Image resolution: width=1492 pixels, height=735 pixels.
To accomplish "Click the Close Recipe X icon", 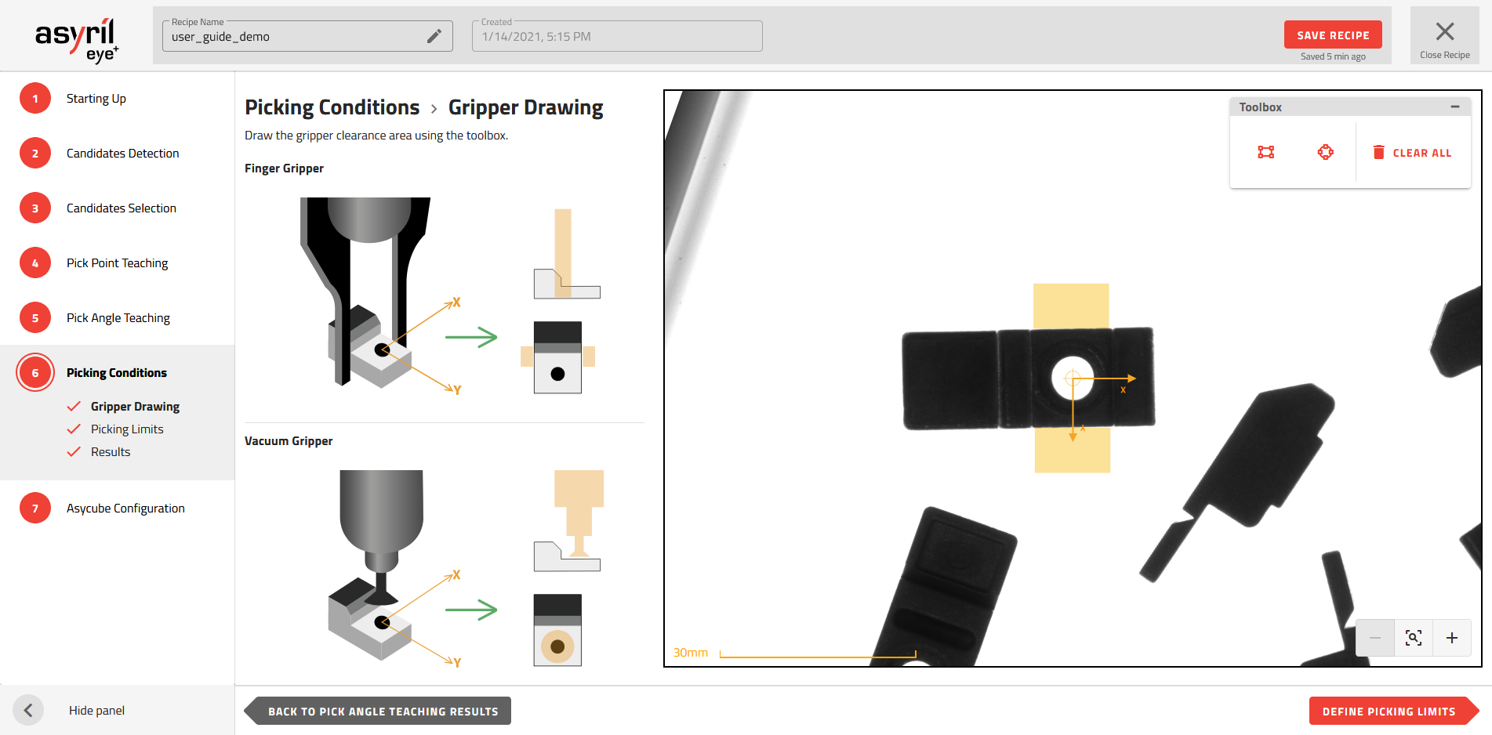I will point(1444,32).
